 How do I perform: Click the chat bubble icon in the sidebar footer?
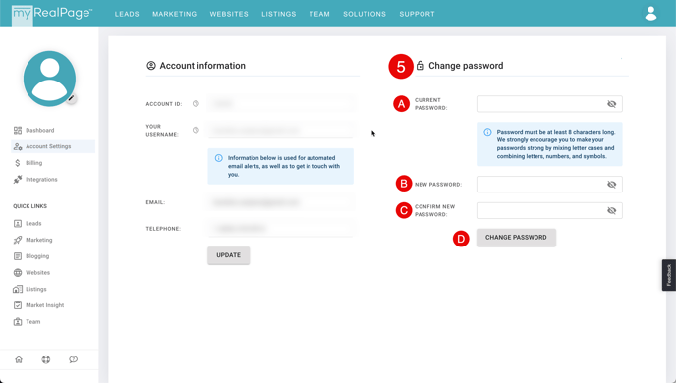point(74,359)
